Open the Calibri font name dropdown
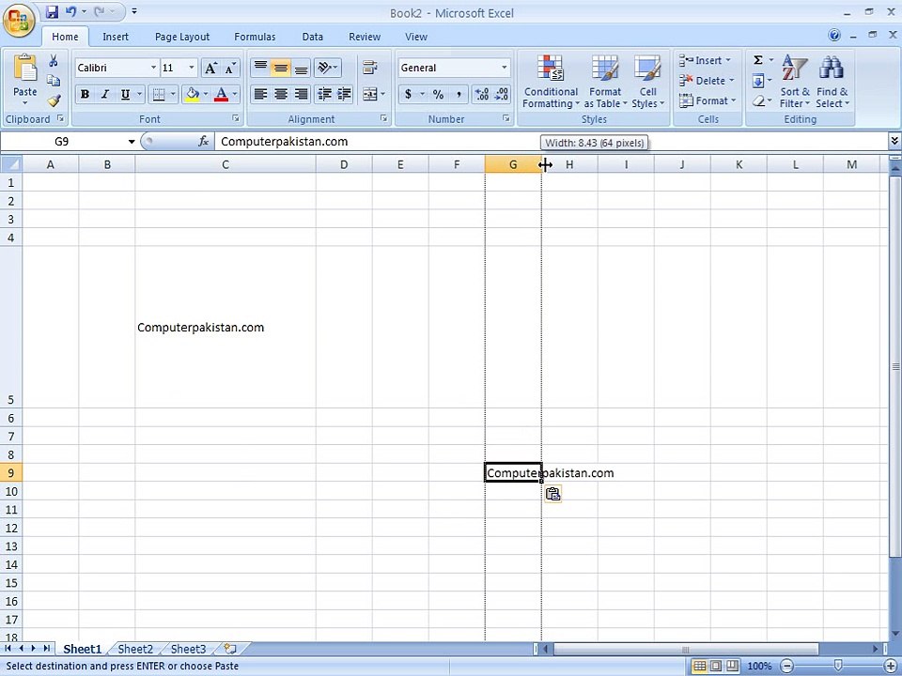The width and height of the screenshot is (902, 676). pos(153,68)
